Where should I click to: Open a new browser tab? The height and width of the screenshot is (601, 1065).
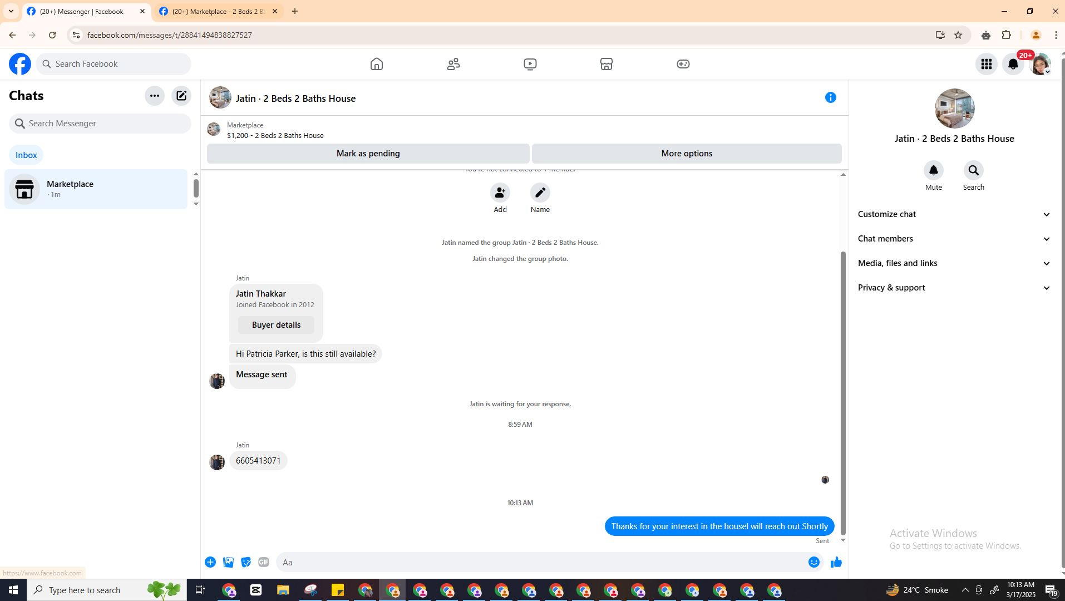point(295,11)
